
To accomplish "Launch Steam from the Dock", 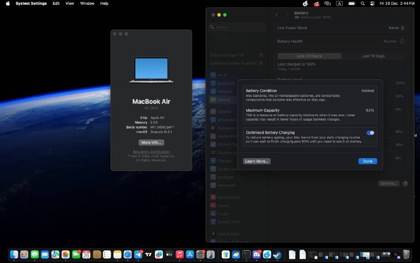I will pos(277,254).
